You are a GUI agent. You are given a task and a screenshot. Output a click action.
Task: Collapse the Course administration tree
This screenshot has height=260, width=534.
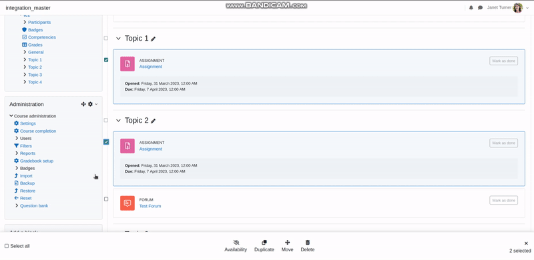pyautogui.click(x=11, y=116)
